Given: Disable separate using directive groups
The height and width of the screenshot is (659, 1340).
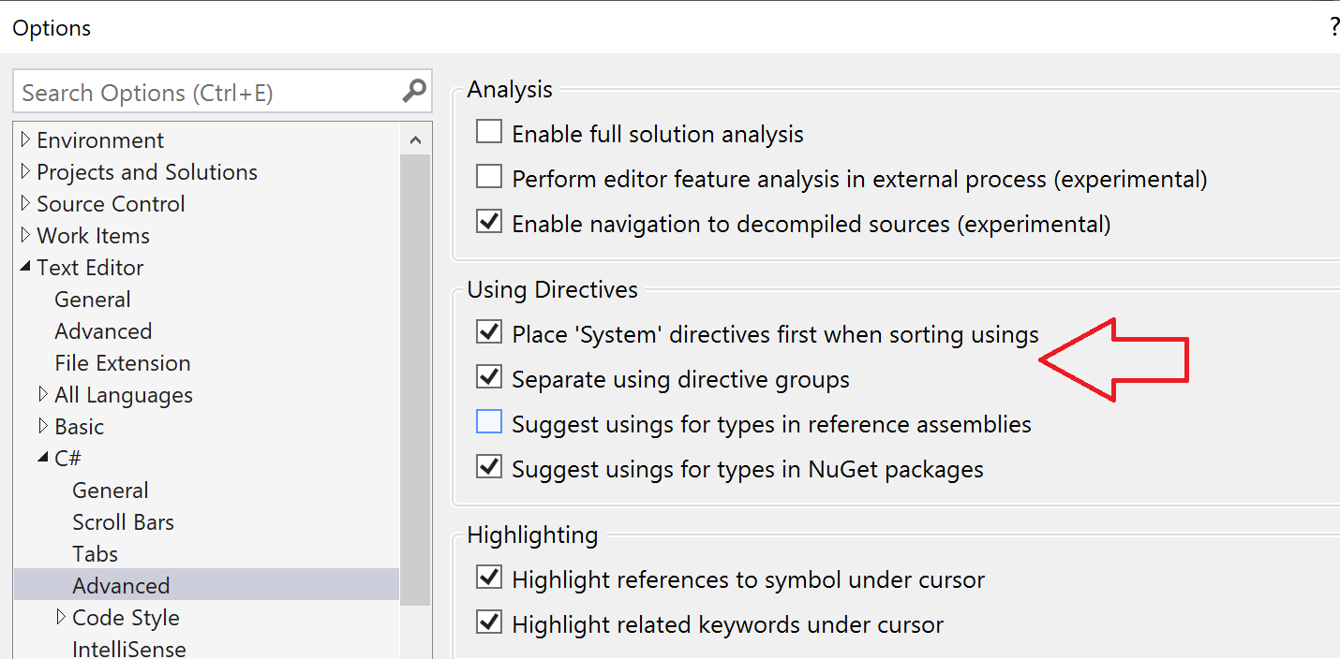Looking at the screenshot, I should point(487,378).
